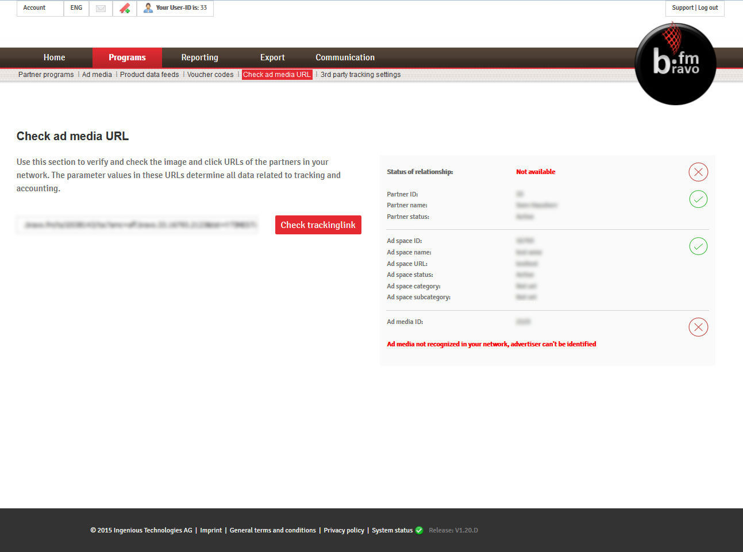Switch to the Export tab
The width and height of the screenshot is (743, 552).
coord(272,57)
